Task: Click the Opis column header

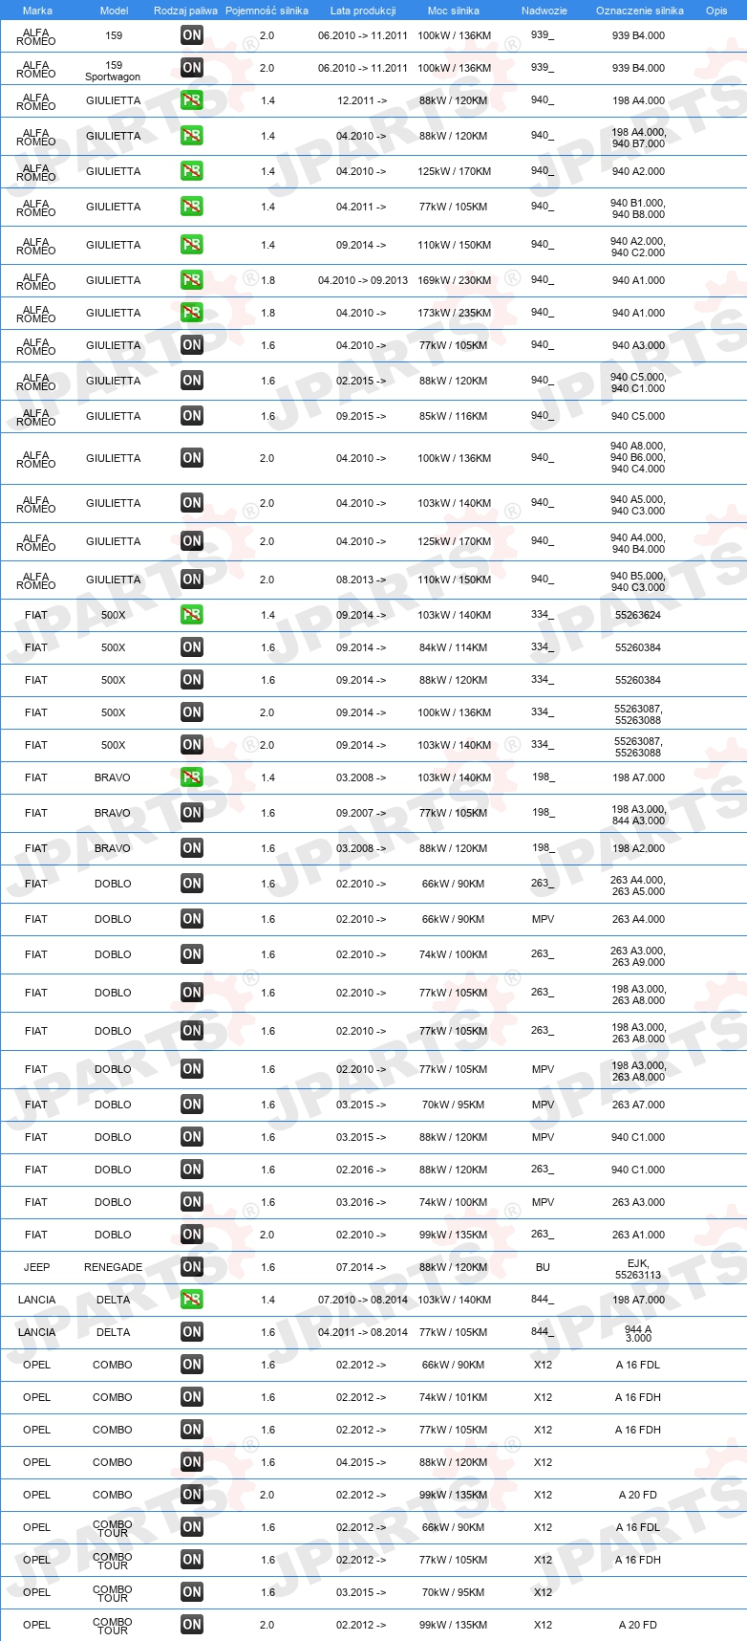Action: (716, 11)
